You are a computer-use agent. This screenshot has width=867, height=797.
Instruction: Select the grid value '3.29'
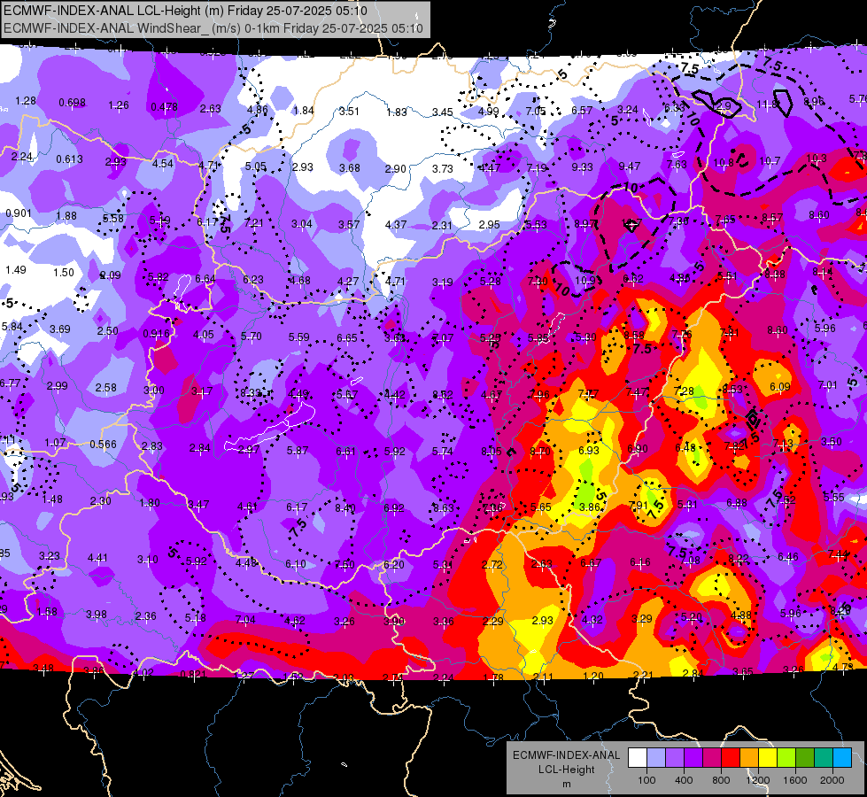(642, 618)
